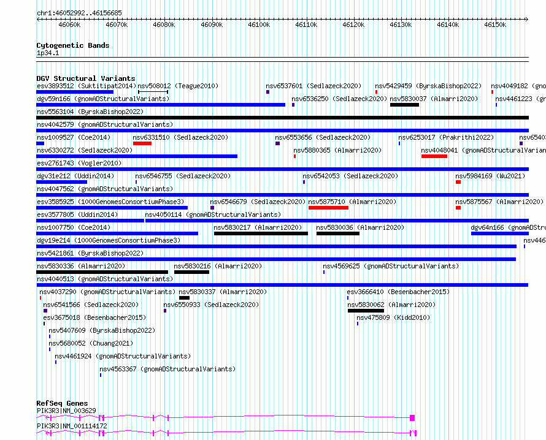Select nsv5407609 (ByrskaBishop2022) label
Viewport: 546px width, 440px height.
102,330
